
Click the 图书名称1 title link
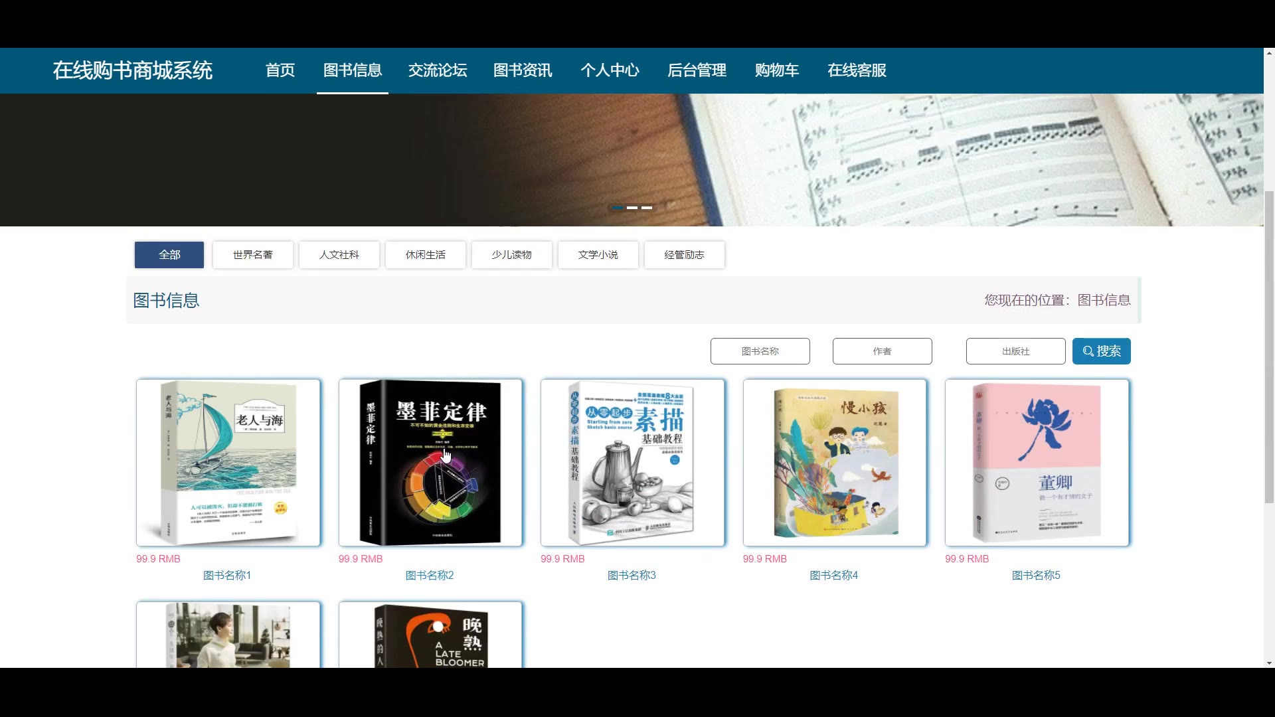coord(227,576)
